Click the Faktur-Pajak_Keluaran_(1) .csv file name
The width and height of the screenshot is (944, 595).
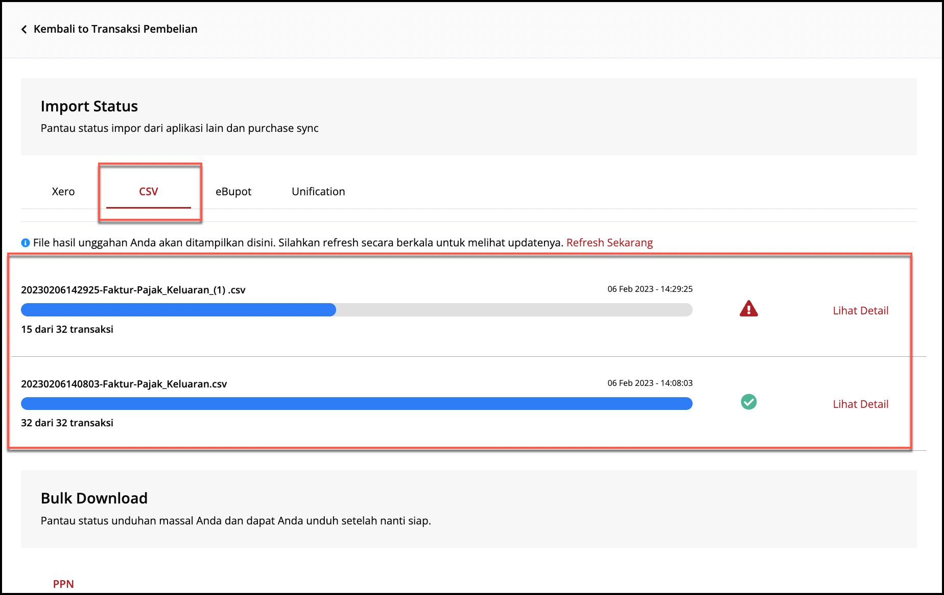click(133, 290)
